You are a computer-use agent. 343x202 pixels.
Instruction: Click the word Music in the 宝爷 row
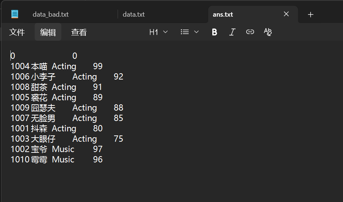click(63, 149)
